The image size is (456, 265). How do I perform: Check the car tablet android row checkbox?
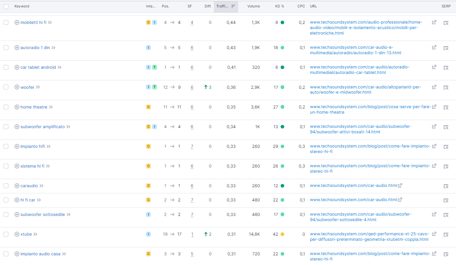coord(6,67)
